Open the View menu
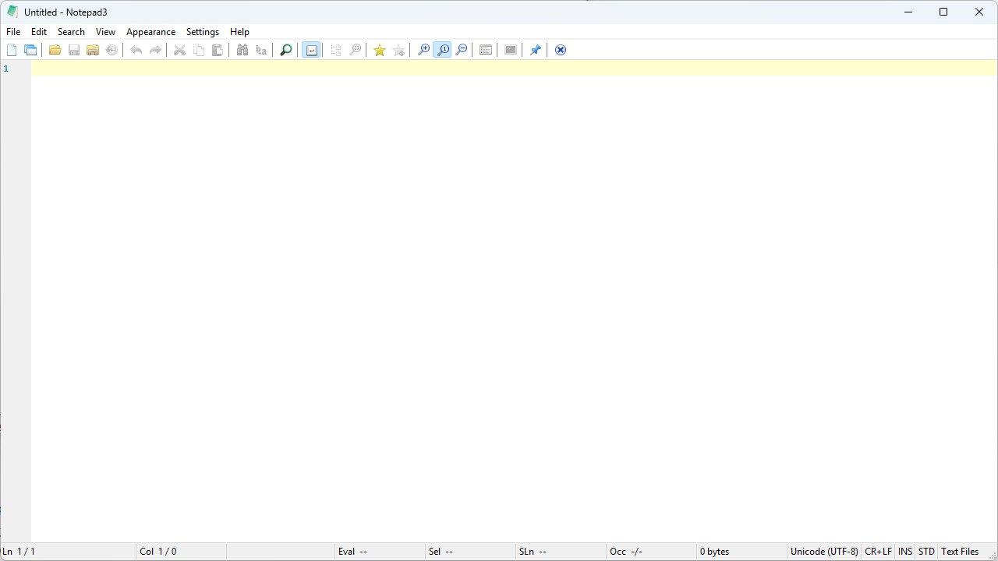 [x=105, y=32]
